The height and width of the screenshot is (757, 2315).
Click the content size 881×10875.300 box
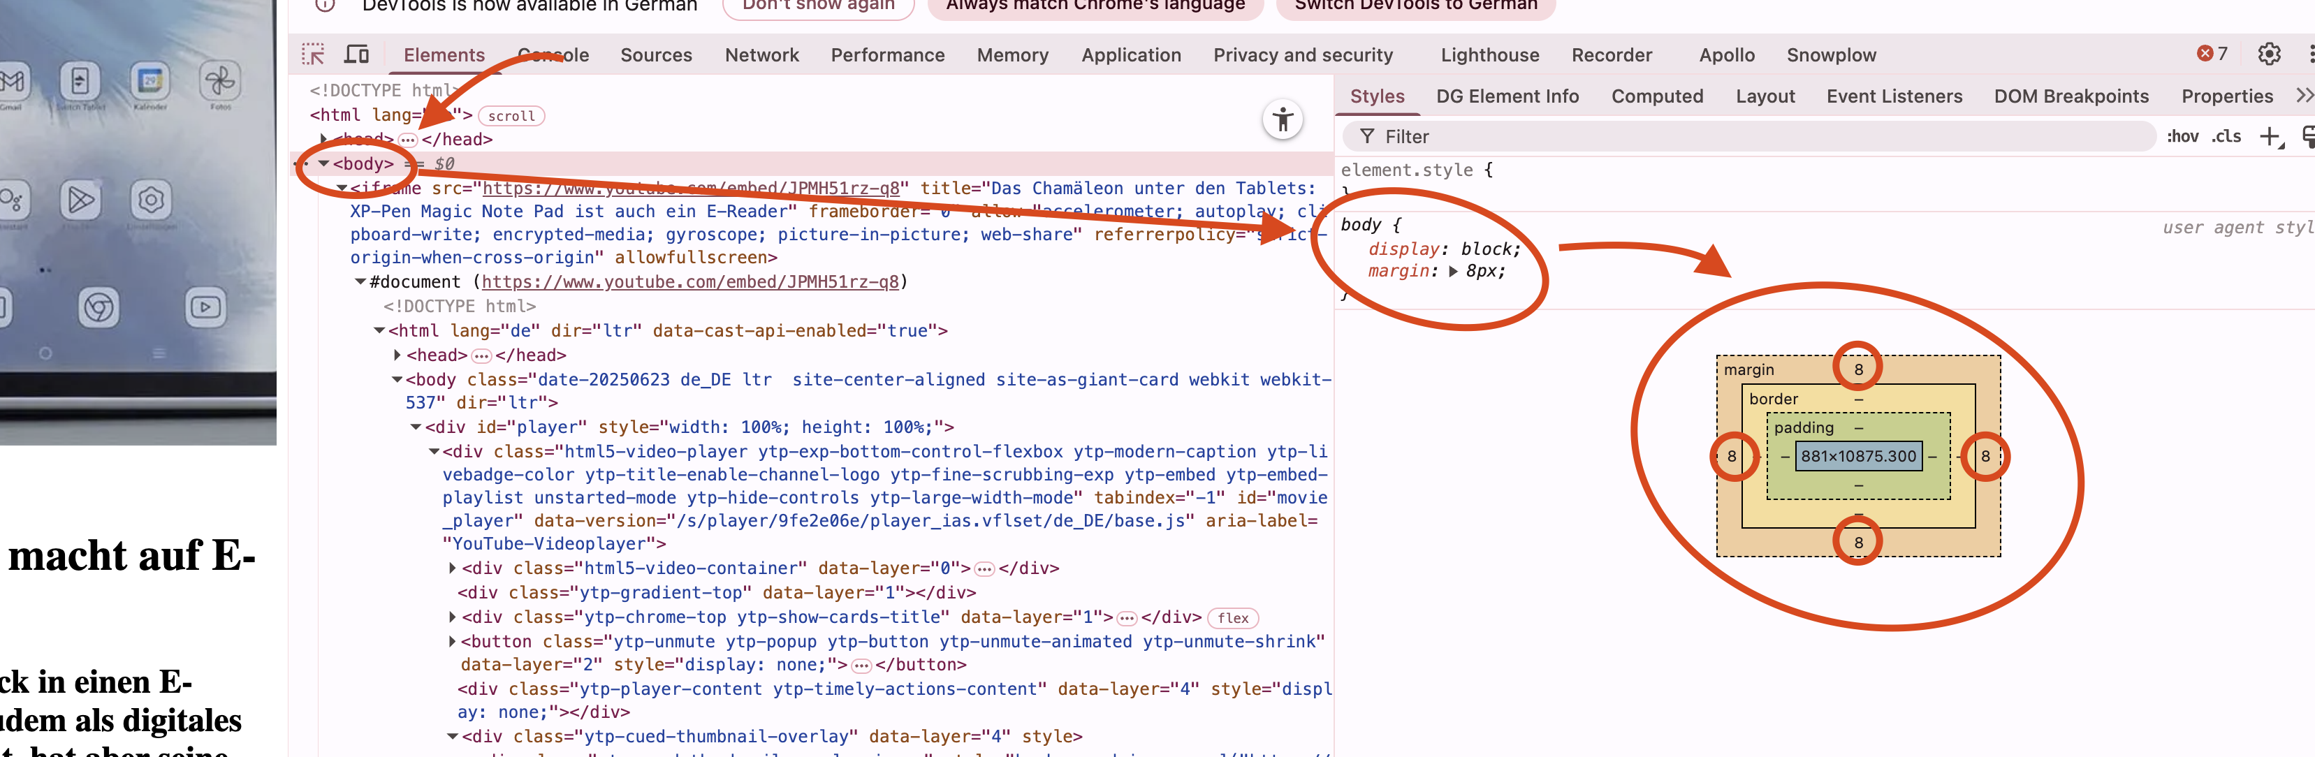click(1857, 456)
